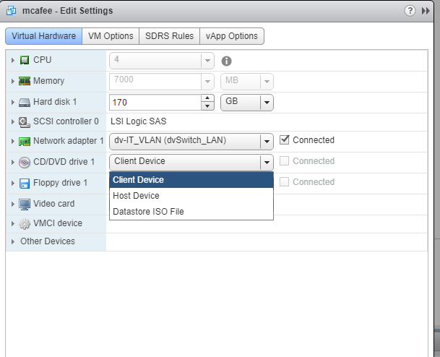Expand the Other Devices row
Screen dimensions: 440x357
(x=12, y=241)
